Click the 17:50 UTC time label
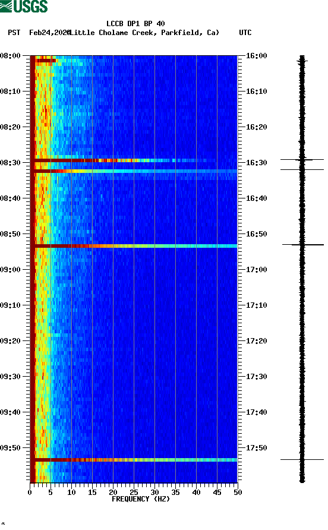Screen dimensions: 328x530 [x=256, y=448]
